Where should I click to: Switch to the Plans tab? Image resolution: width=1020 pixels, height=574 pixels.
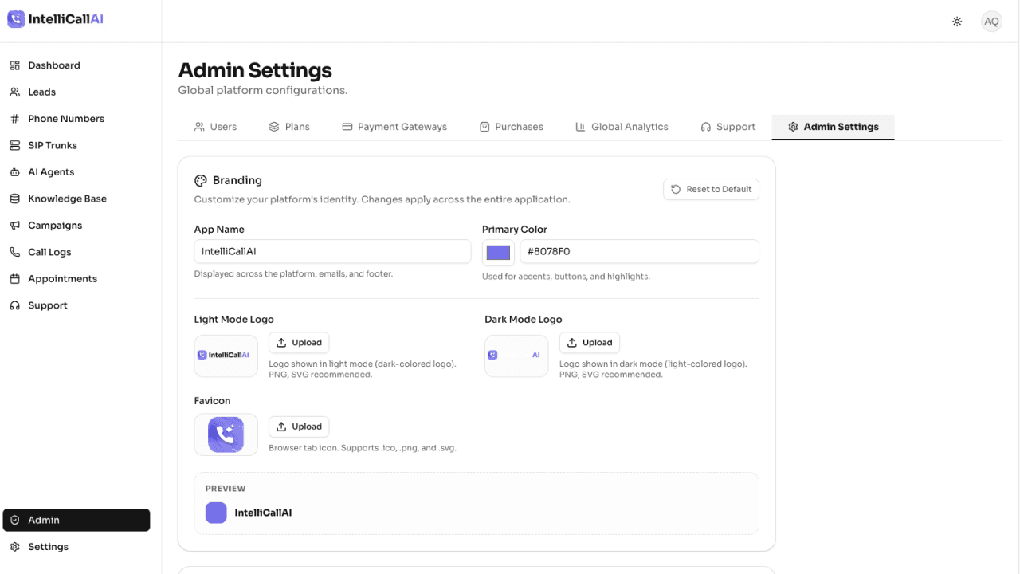coord(289,127)
